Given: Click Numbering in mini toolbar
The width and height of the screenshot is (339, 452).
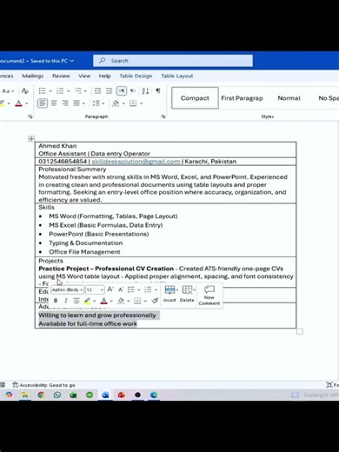Looking at the screenshot, I should pyautogui.click(x=148, y=289).
